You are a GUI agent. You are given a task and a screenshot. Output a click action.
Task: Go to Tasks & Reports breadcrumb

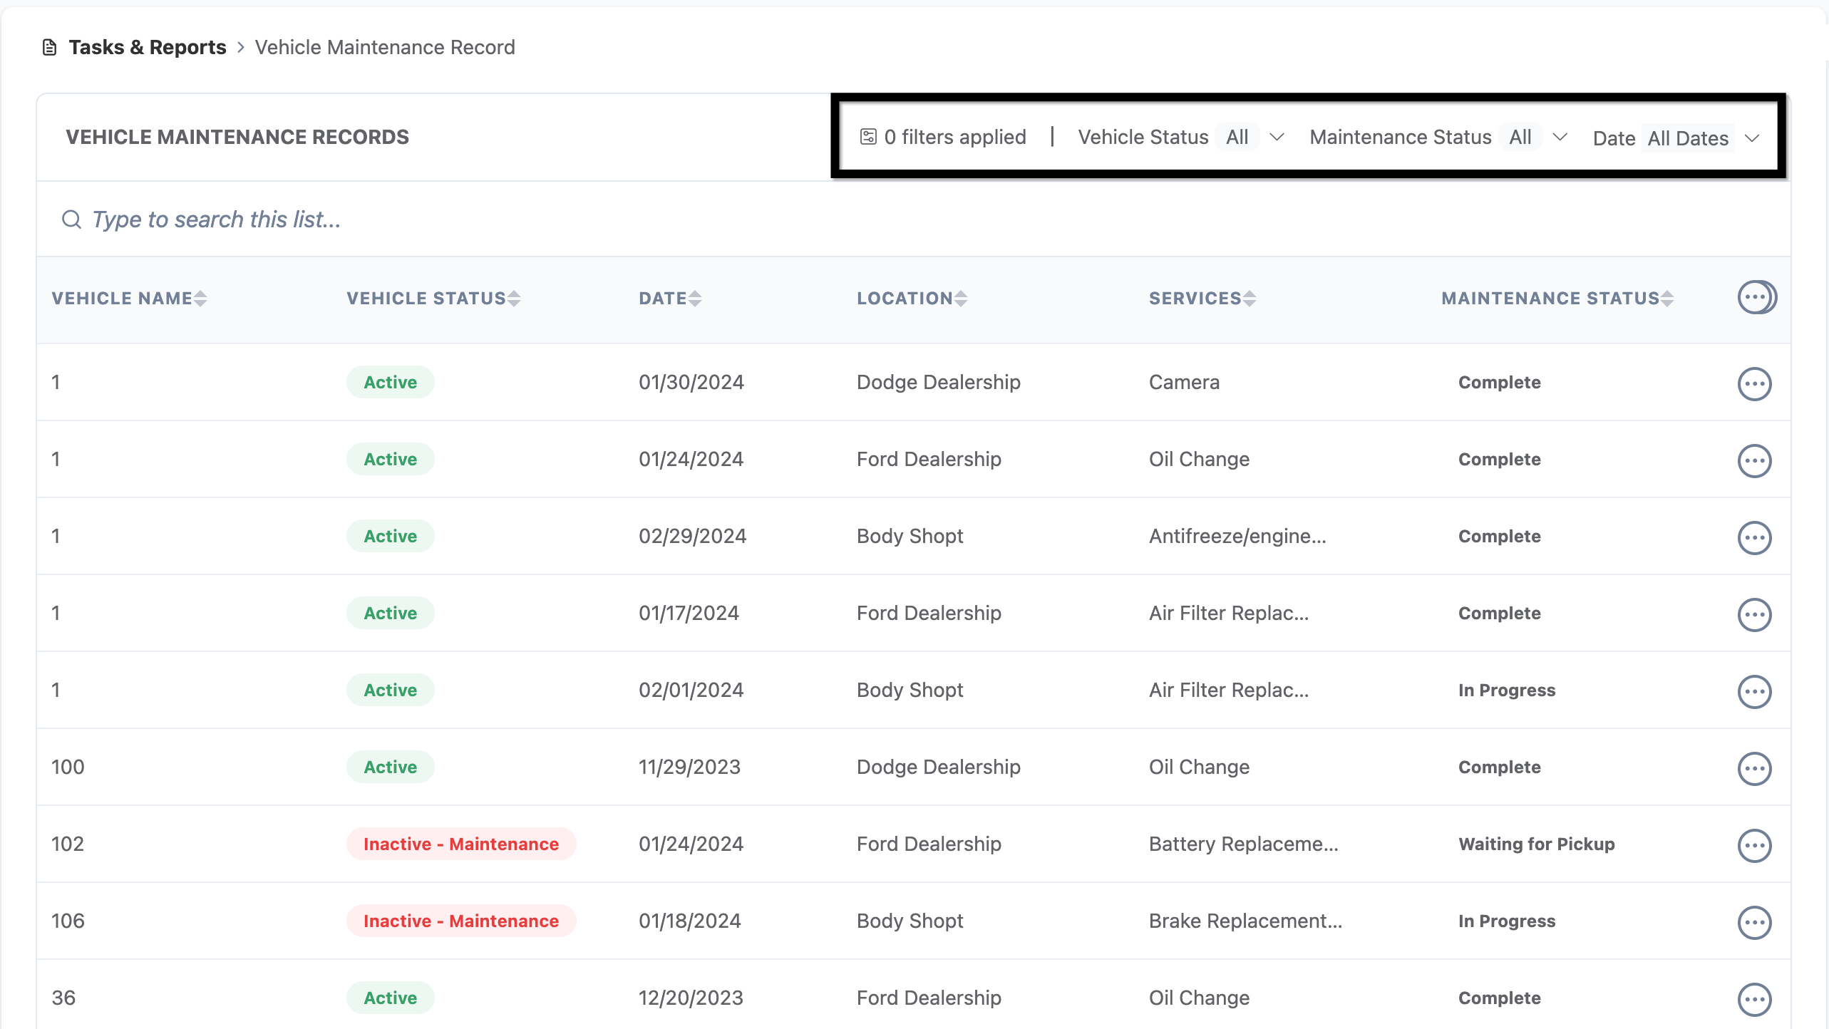click(x=147, y=48)
